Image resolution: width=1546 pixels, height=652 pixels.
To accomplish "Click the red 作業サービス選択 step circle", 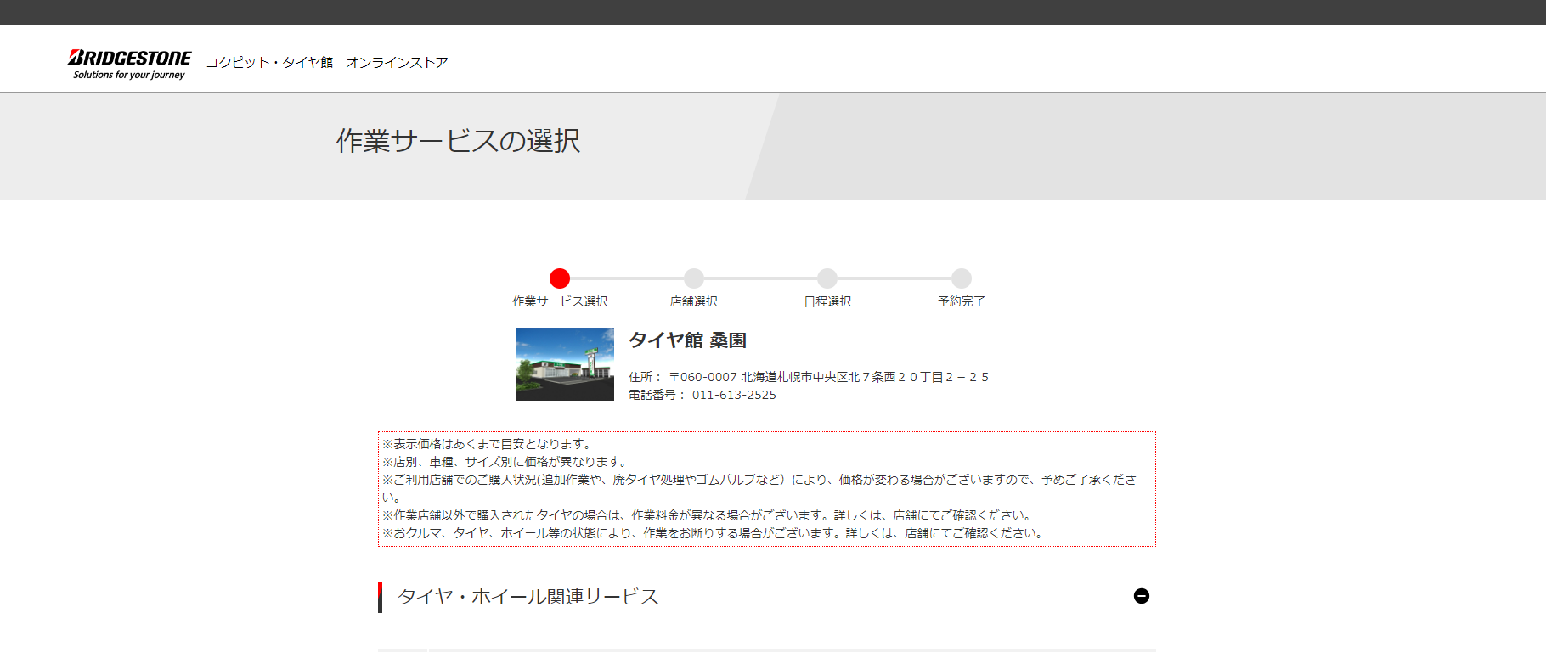I will (560, 278).
